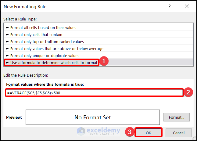
Task: Open the Format... options button
Action: click(x=176, y=117)
